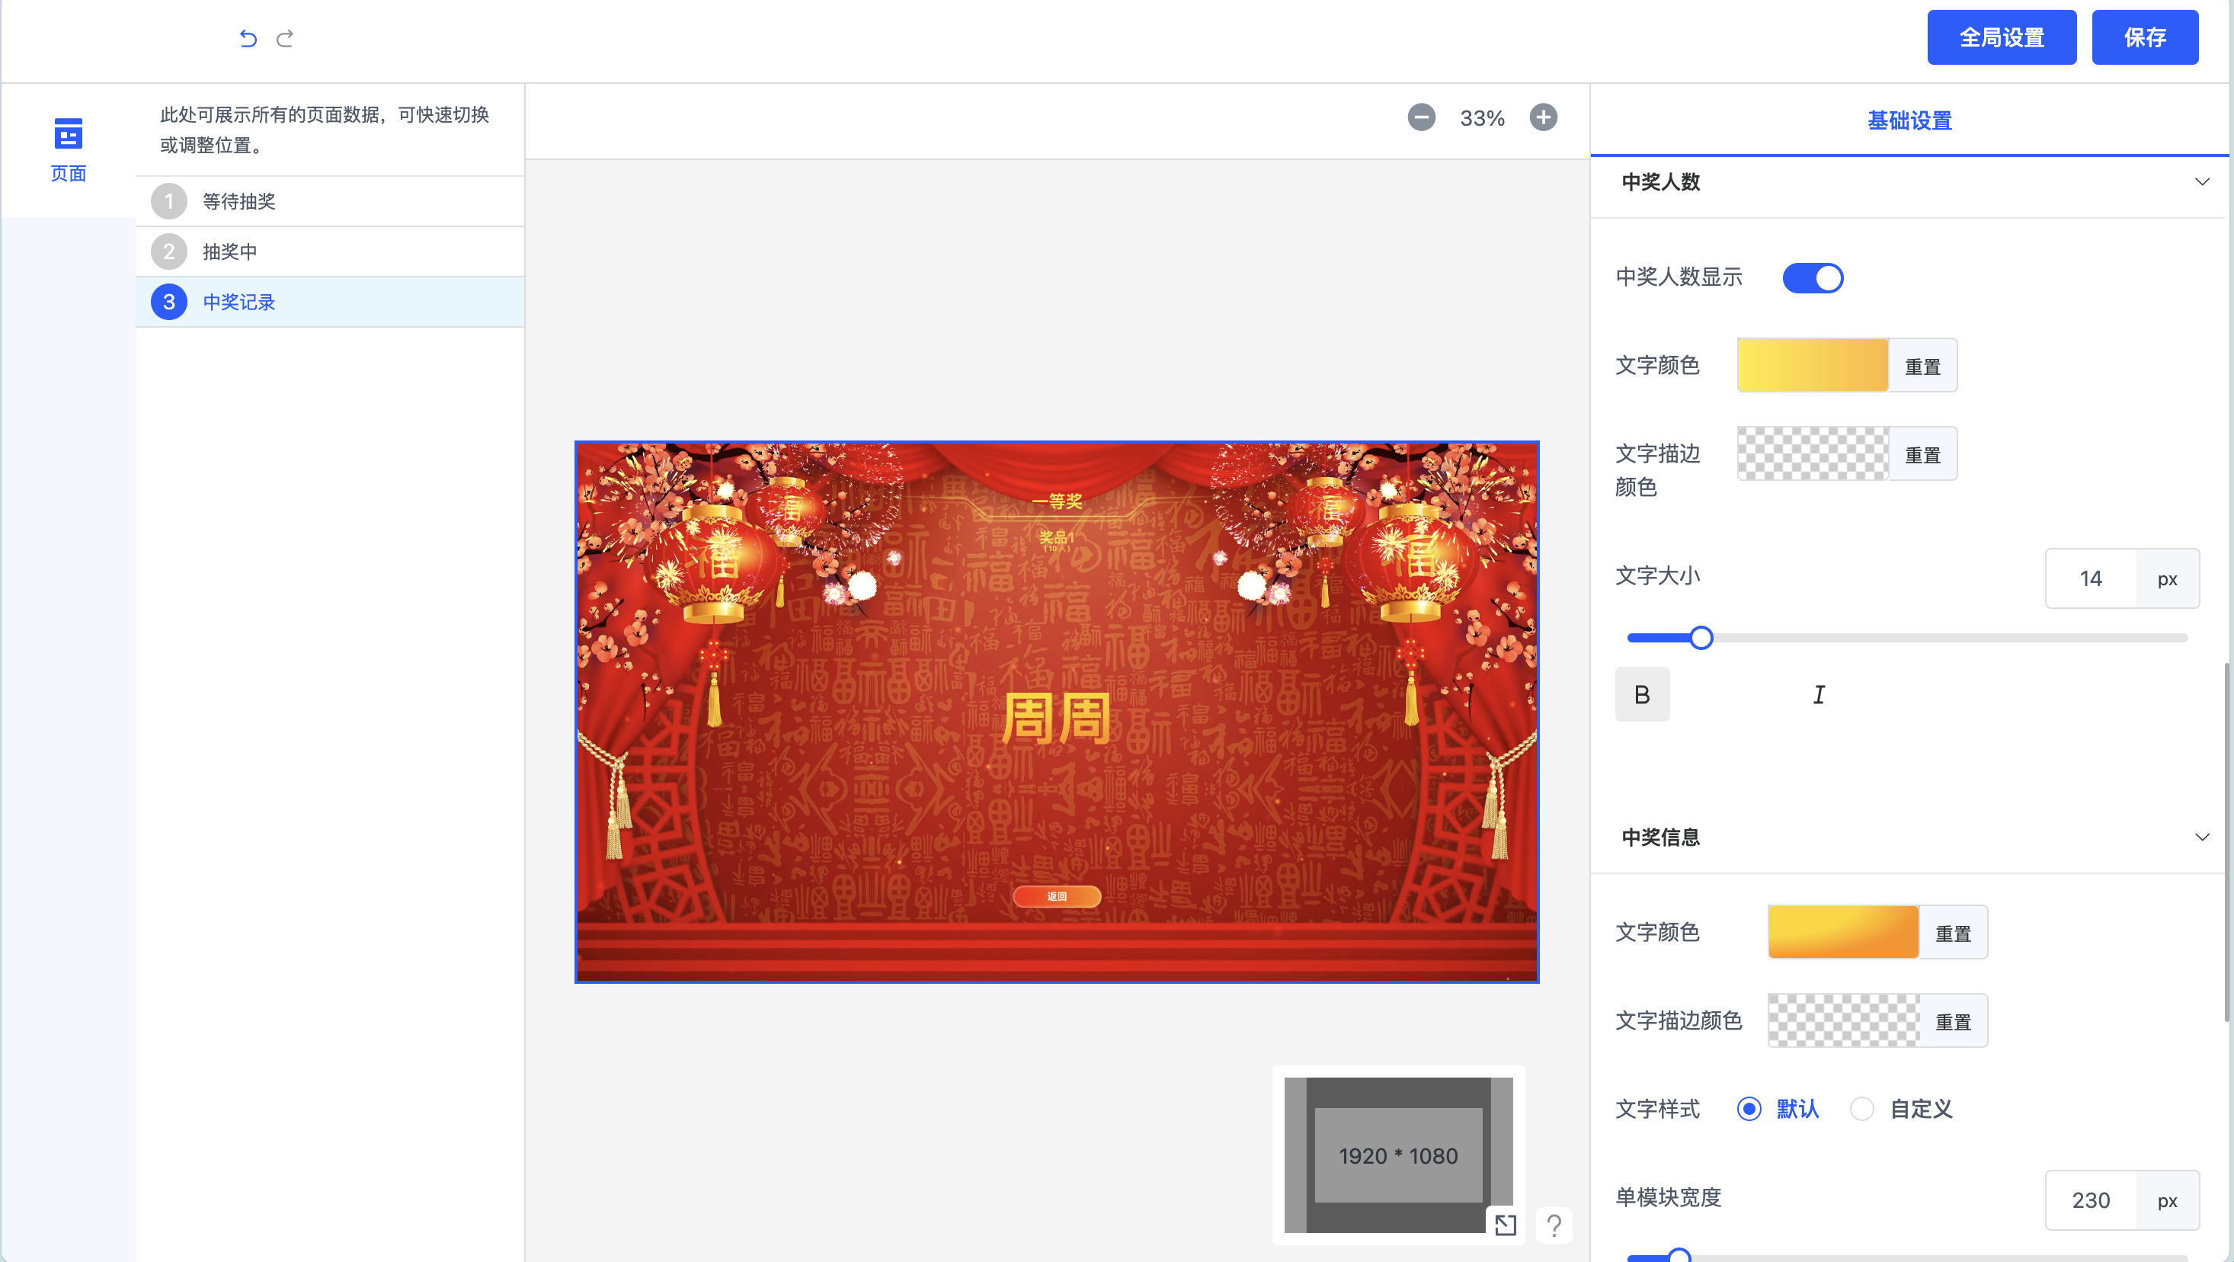Zoom in with the plus icon
Screen dimensions: 2234x1262
[1543, 117]
